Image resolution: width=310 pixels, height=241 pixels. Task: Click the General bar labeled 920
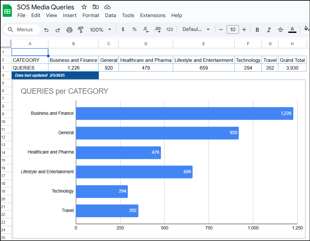tap(157, 133)
